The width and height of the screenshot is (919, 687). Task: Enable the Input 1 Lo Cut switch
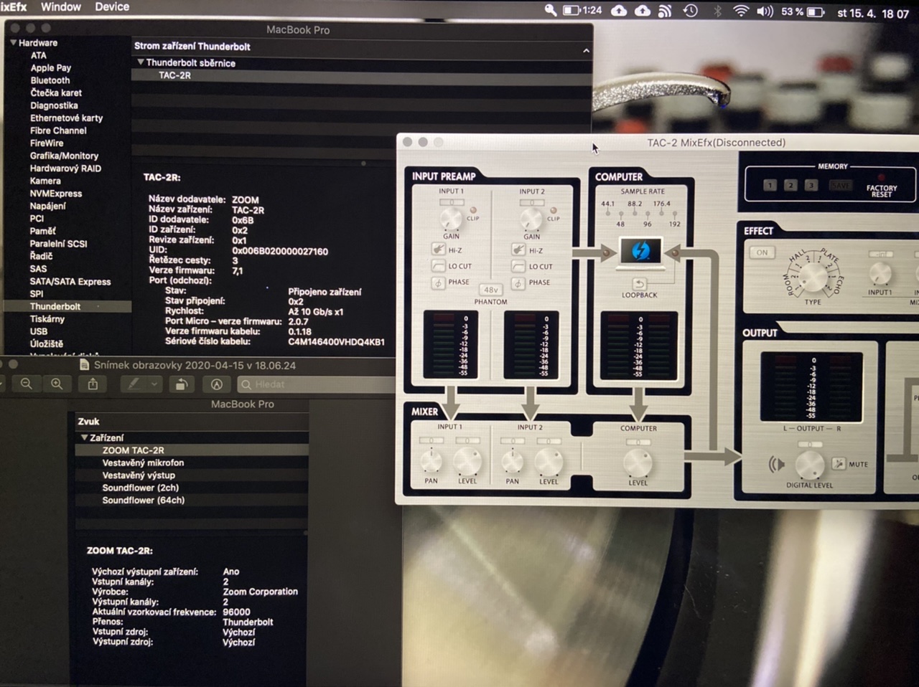point(438,266)
